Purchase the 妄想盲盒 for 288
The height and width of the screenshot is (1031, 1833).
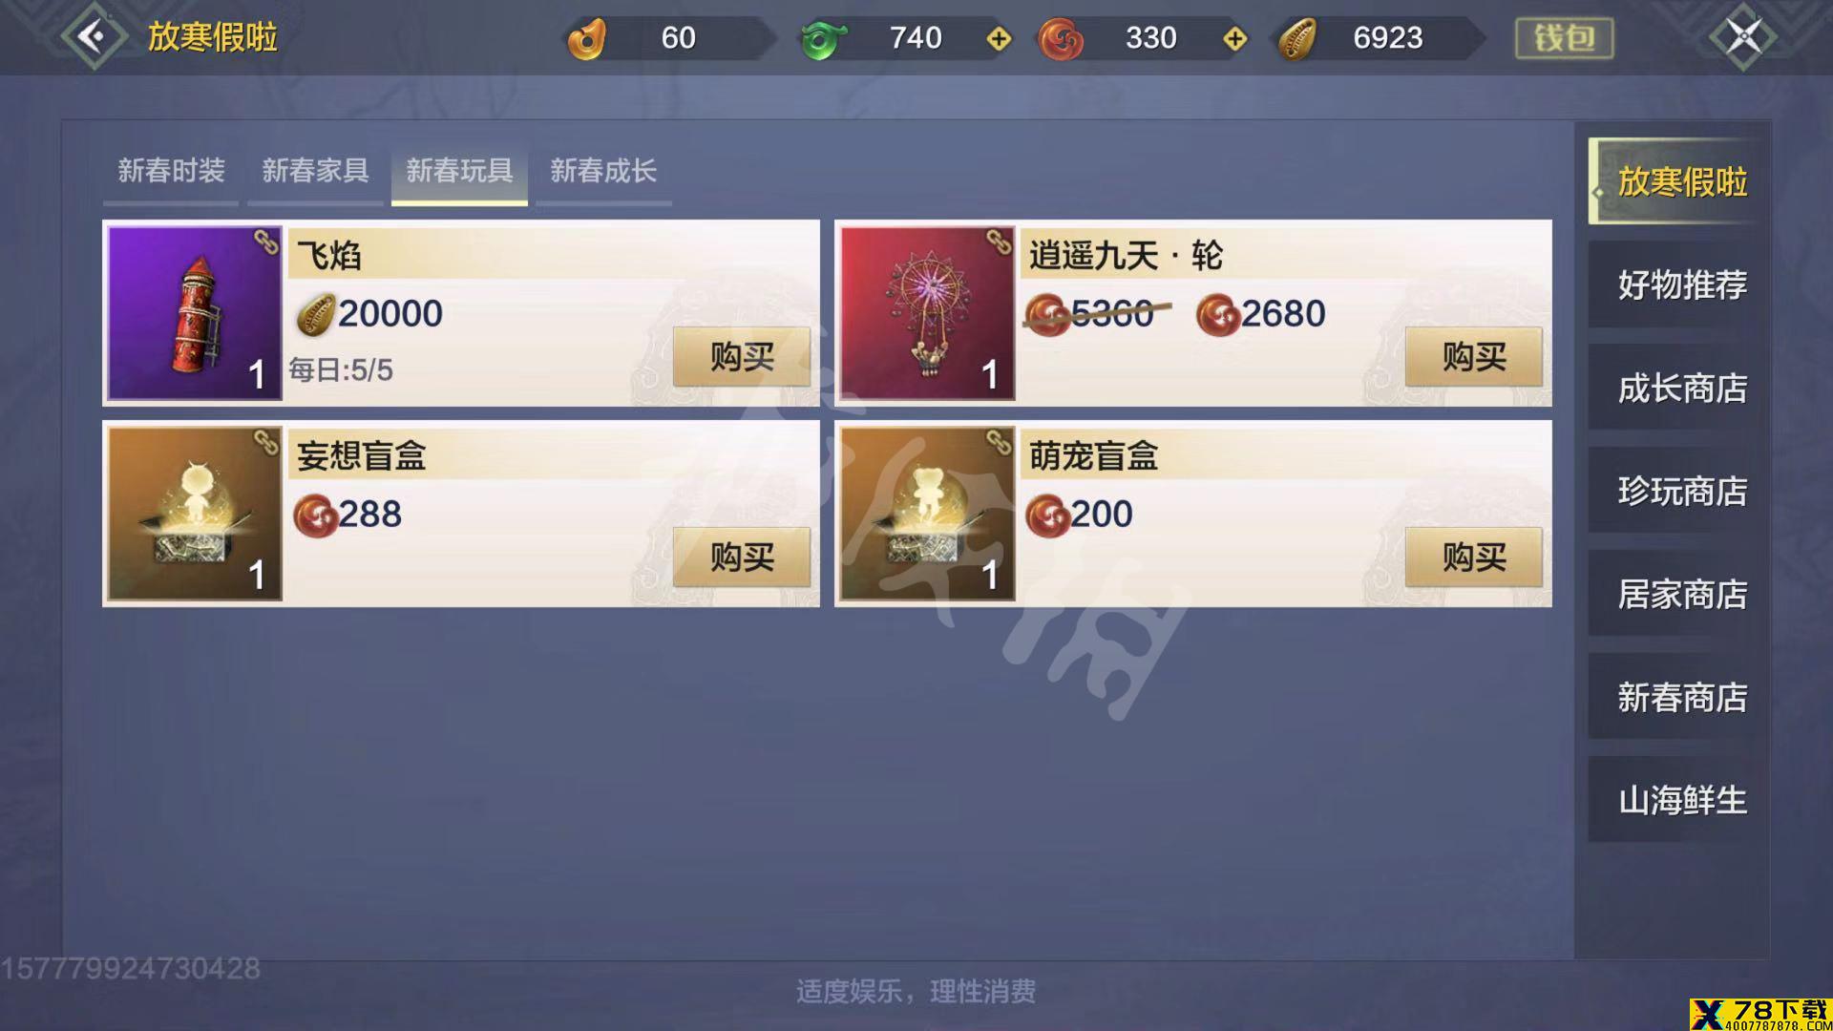(742, 558)
